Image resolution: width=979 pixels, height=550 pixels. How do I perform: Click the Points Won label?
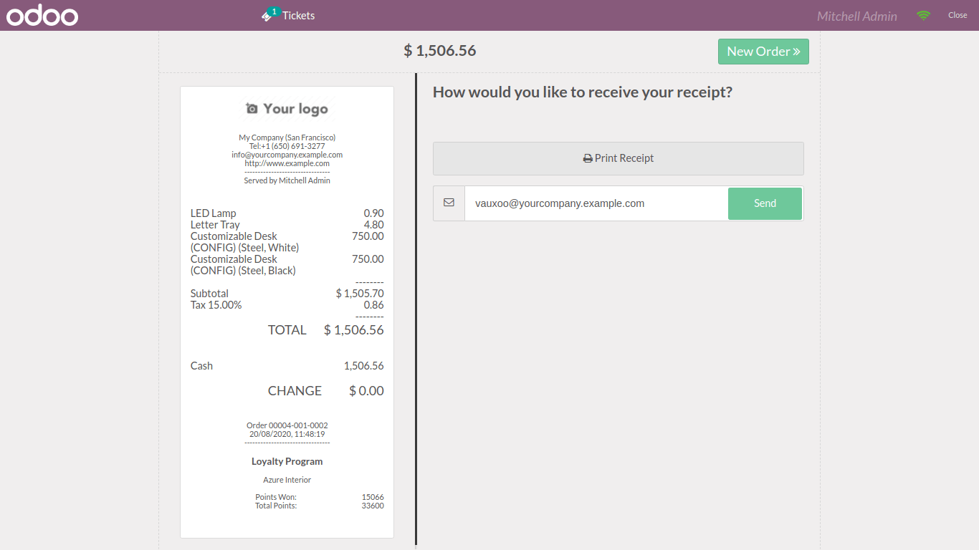[276, 497]
